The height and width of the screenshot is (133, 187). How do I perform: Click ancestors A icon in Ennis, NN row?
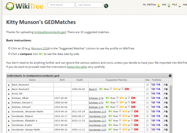(158, 94)
